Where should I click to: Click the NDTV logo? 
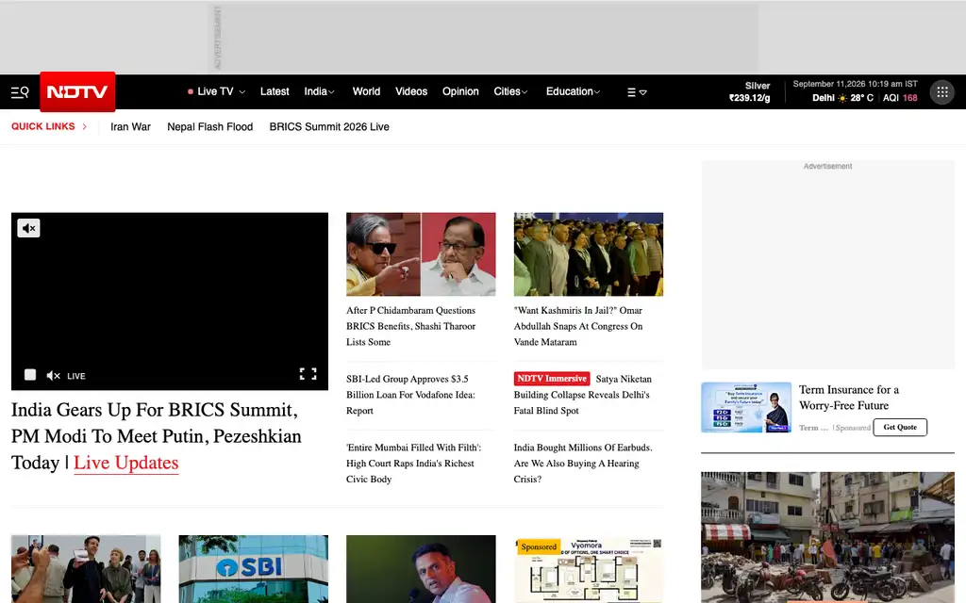click(77, 91)
